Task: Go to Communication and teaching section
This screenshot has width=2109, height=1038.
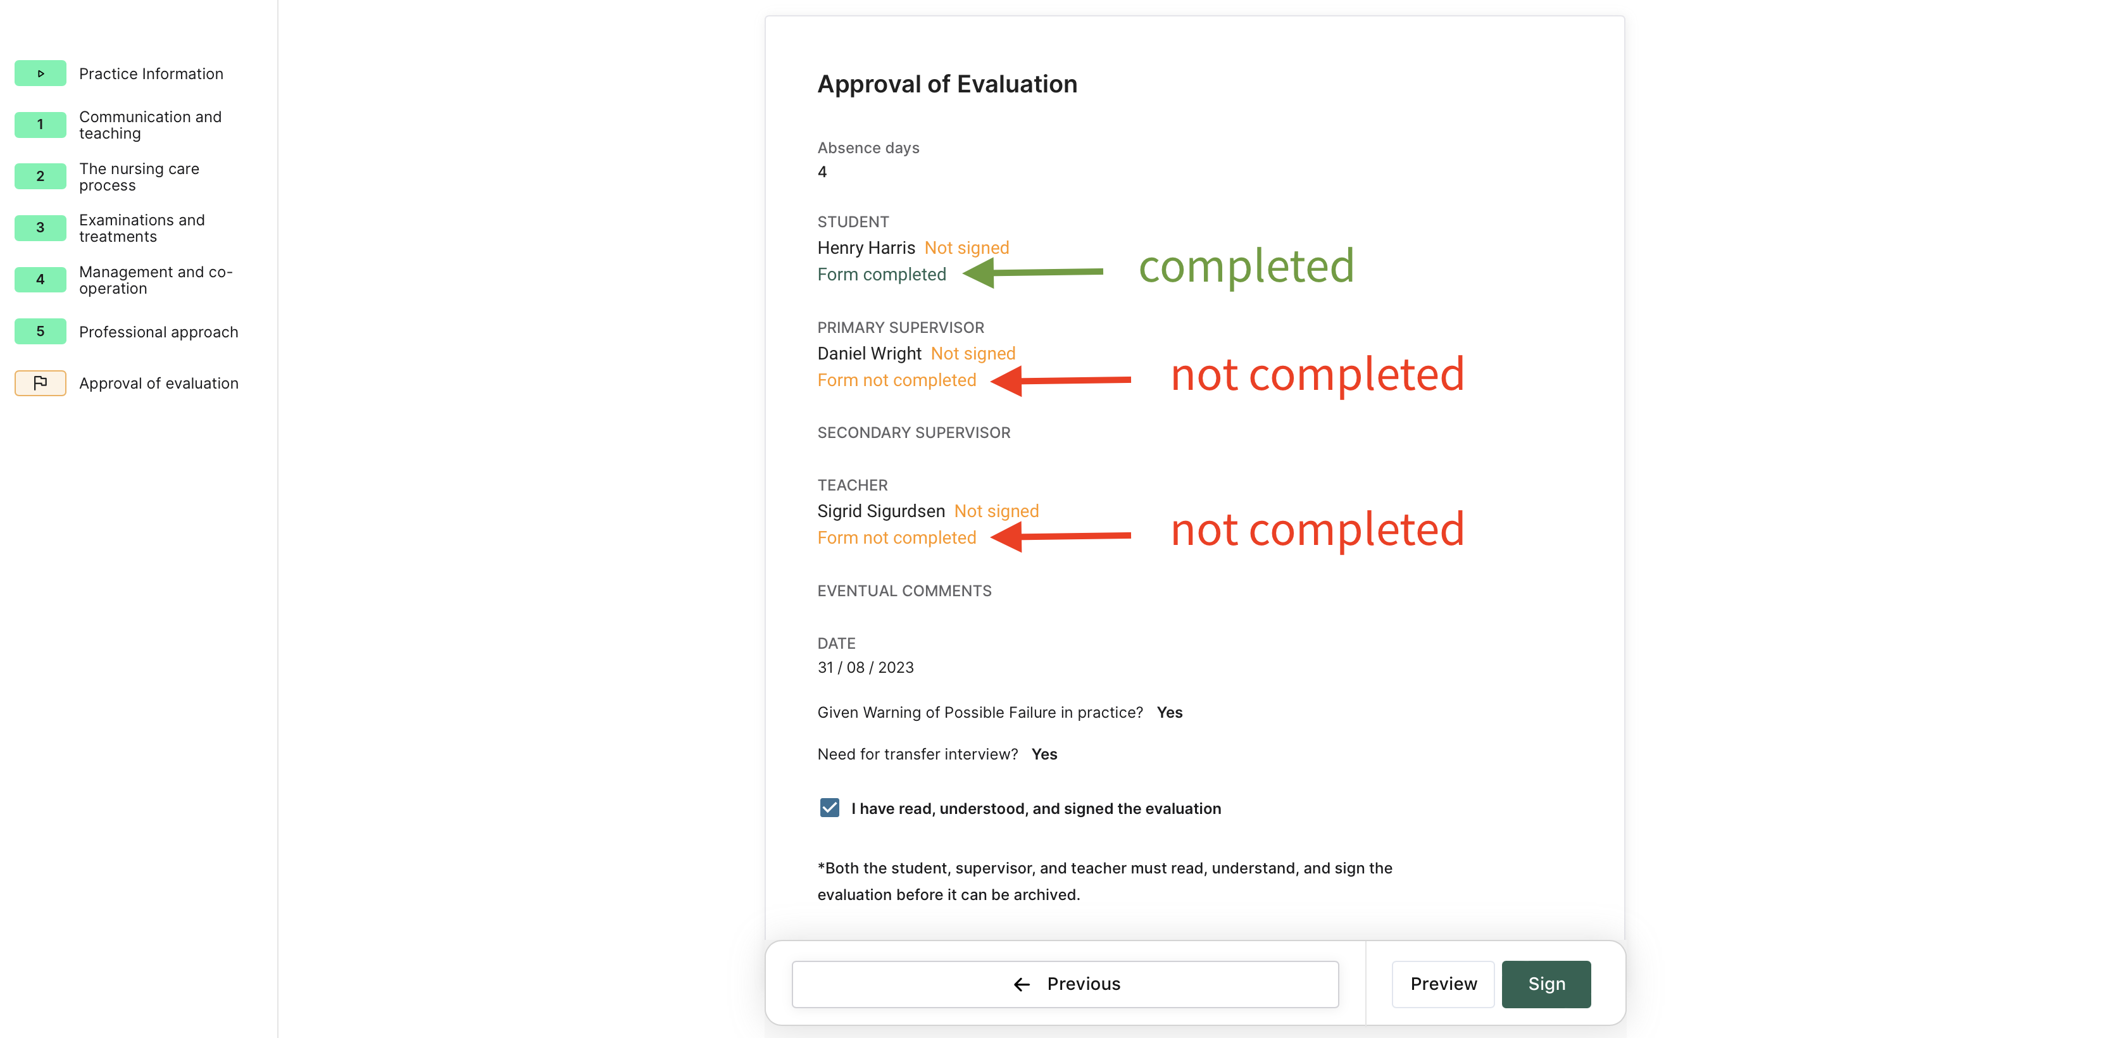Action: point(150,125)
